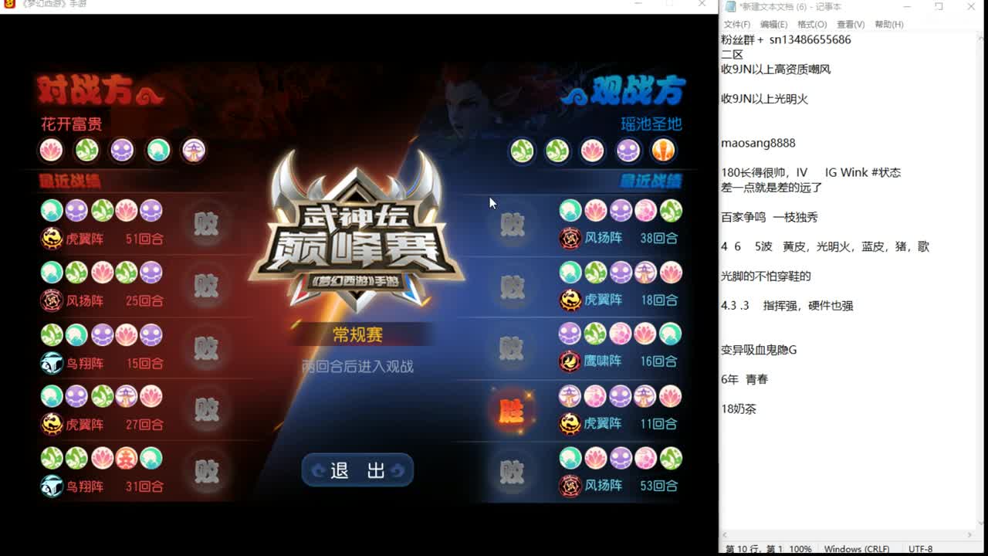Click the 常规赛 label under the logo
This screenshot has width=988, height=556.
tap(357, 334)
